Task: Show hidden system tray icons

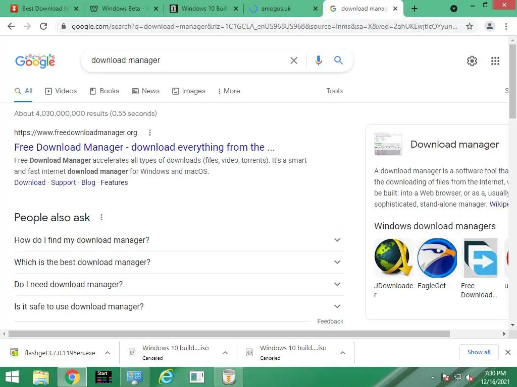Action: [433, 377]
